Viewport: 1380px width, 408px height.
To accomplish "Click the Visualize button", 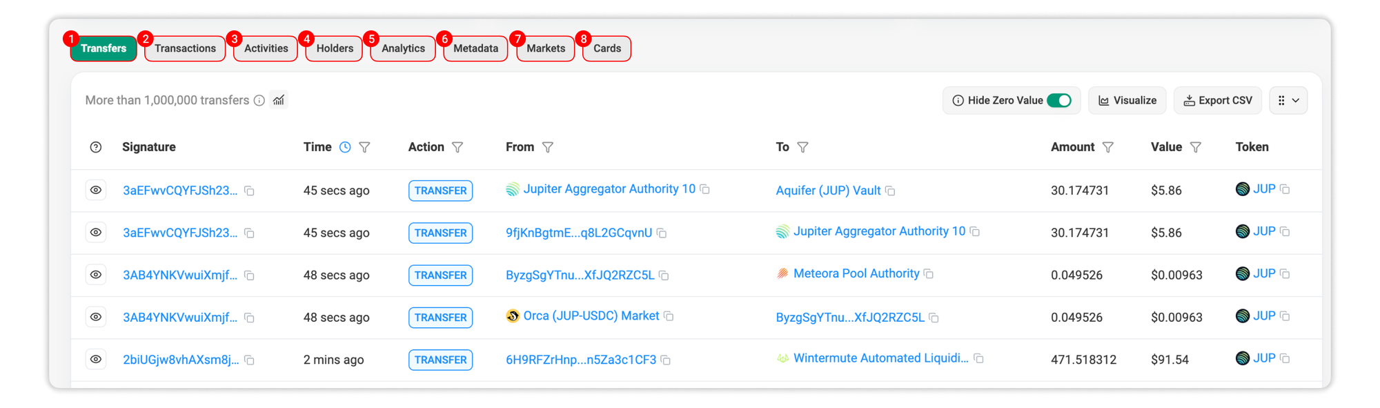I will (x=1127, y=101).
